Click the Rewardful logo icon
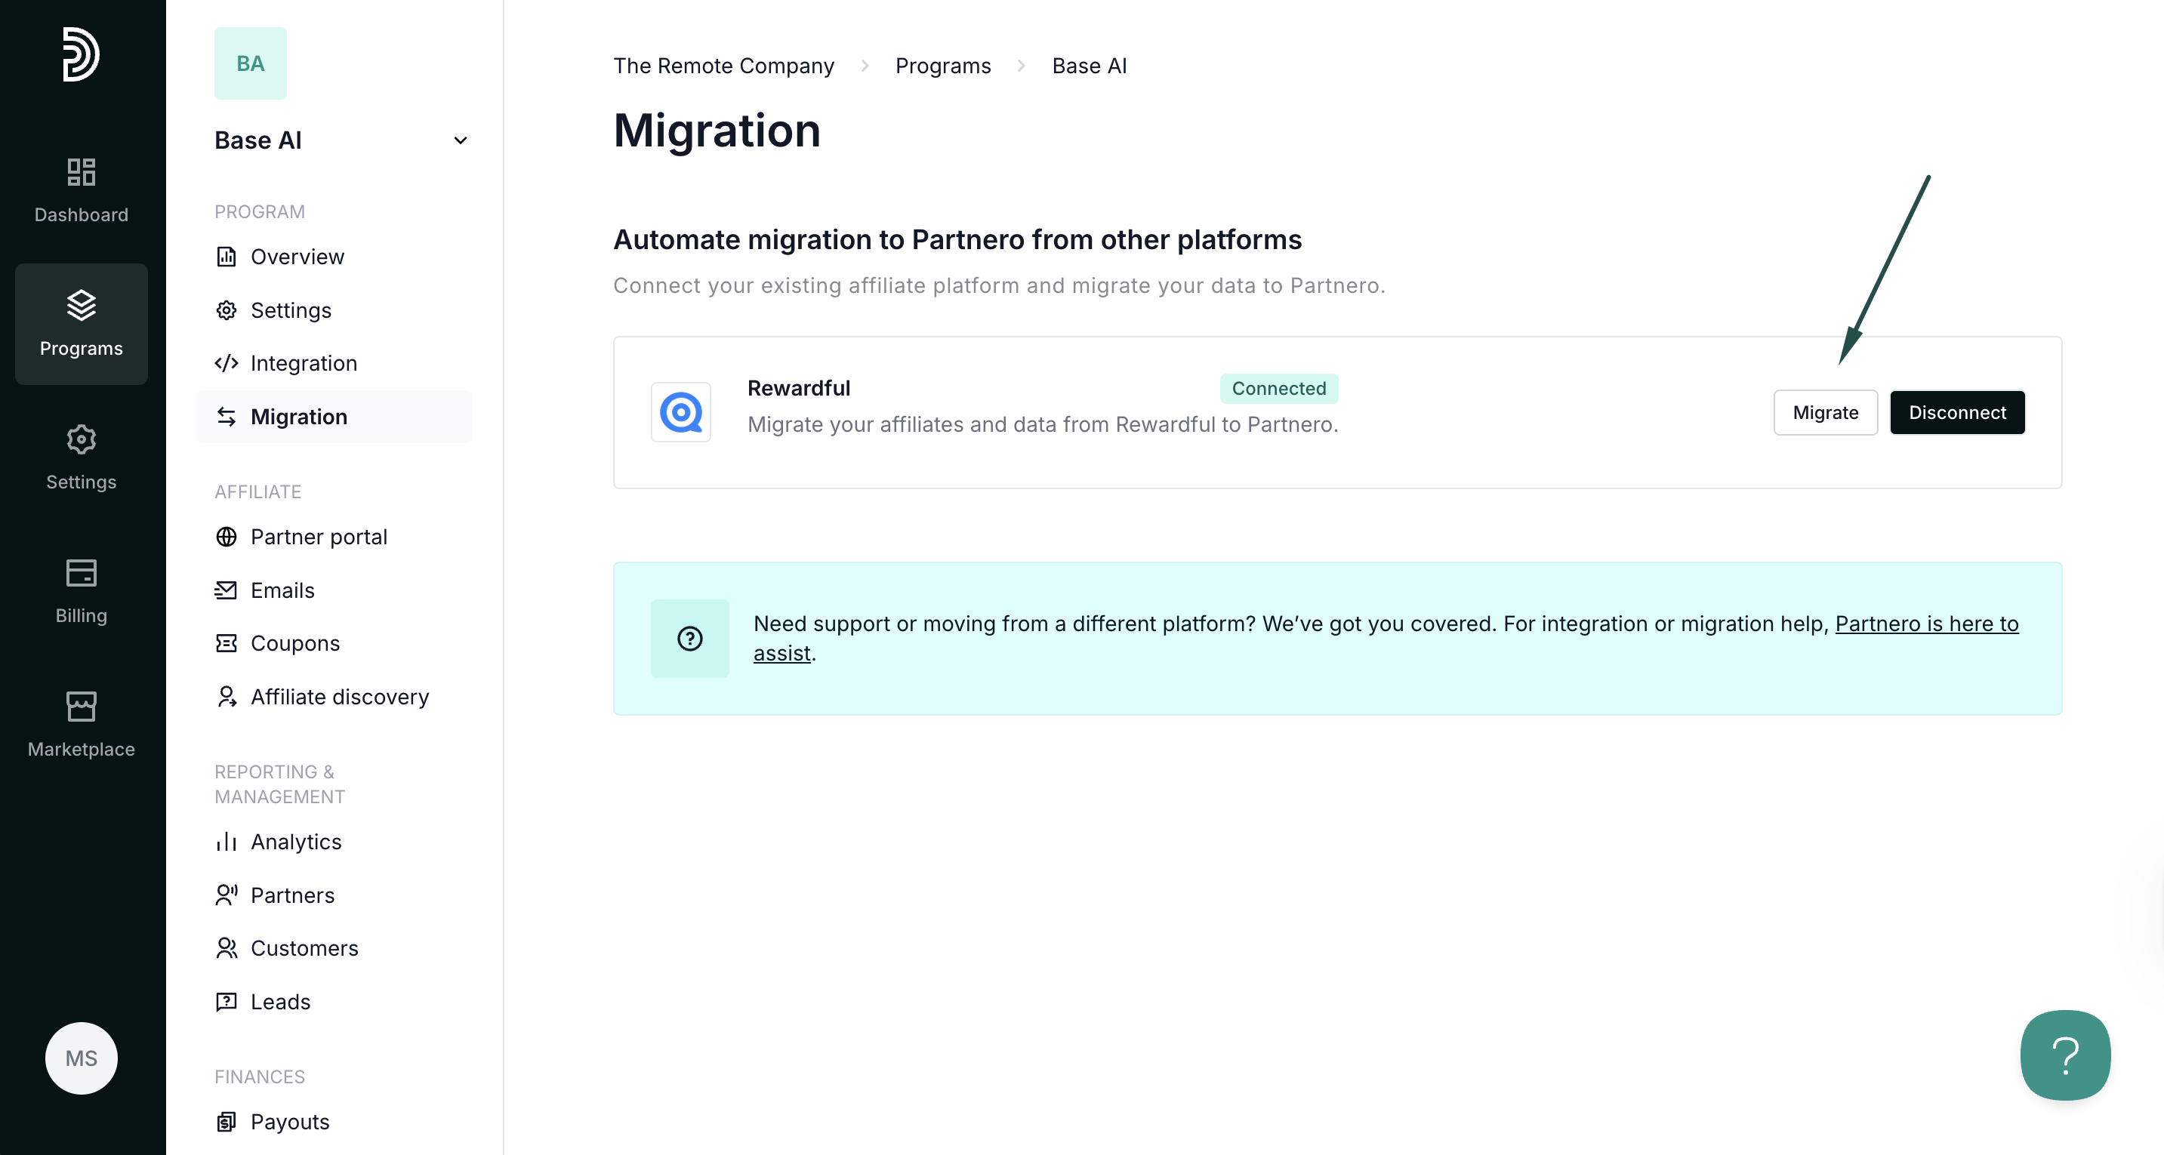Viewport: 2164px width, 1155px height. coord(680,412)
